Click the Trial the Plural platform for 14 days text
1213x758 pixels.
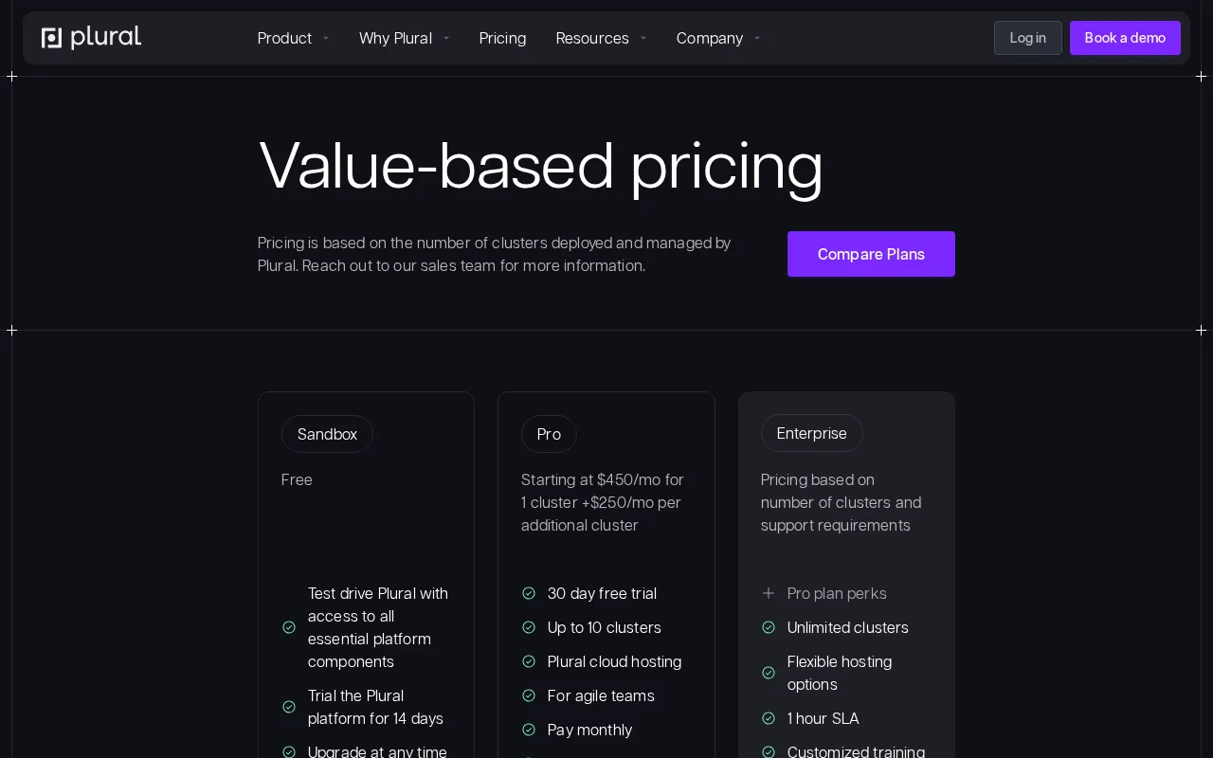[x=375, y=707]
